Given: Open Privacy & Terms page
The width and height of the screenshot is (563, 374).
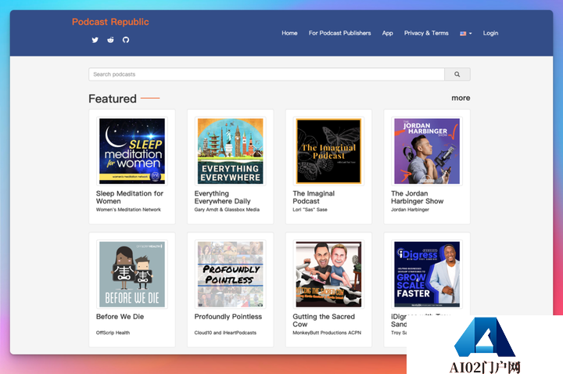Looking at the screenshot, I should pyautogui.click(x=426, y=33).
